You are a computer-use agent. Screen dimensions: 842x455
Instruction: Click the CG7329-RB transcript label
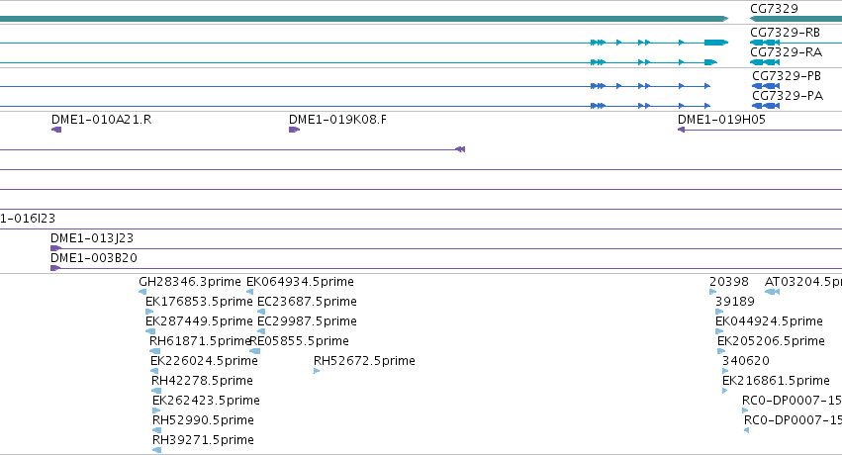coord(785,33)
